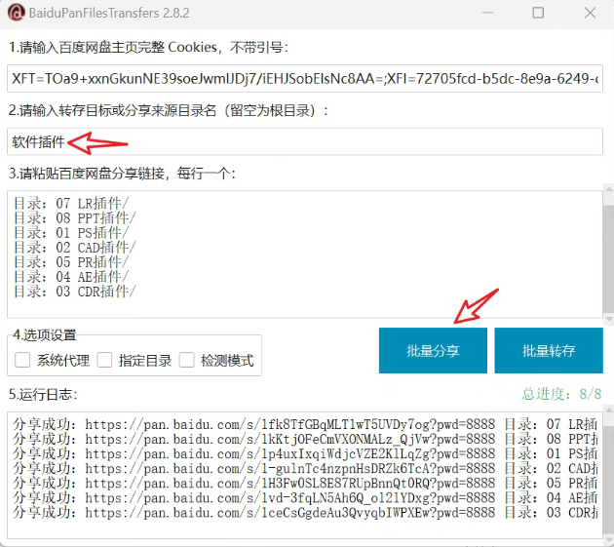This screenshot has width=614, height=547.
Task: Select the 02 CAD插件 directory line
Action: [75, 247]
